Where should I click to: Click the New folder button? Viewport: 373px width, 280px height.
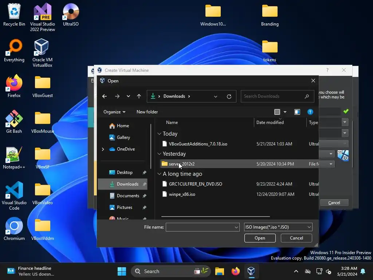coord(147,112)
